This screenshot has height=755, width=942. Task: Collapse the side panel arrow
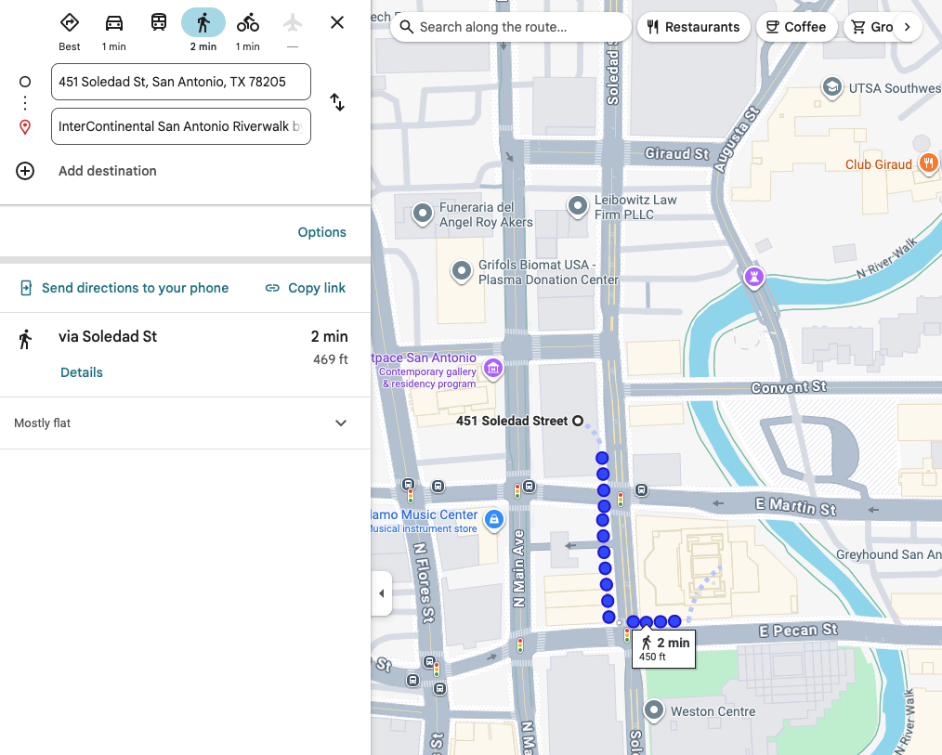(x=382, y=593)
